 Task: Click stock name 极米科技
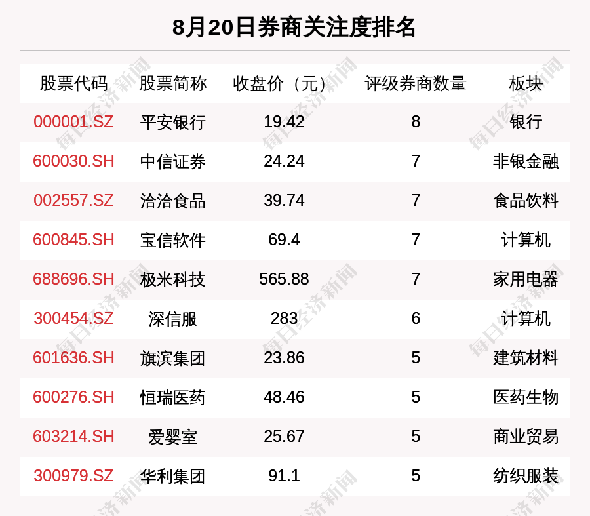[172, 280]
